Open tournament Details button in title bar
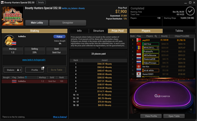 pyautogui.click(x=41, y=2)
